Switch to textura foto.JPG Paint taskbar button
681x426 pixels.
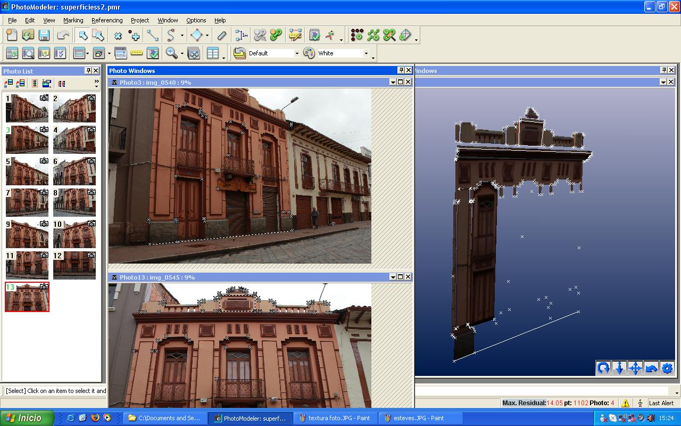click(336, 418)
